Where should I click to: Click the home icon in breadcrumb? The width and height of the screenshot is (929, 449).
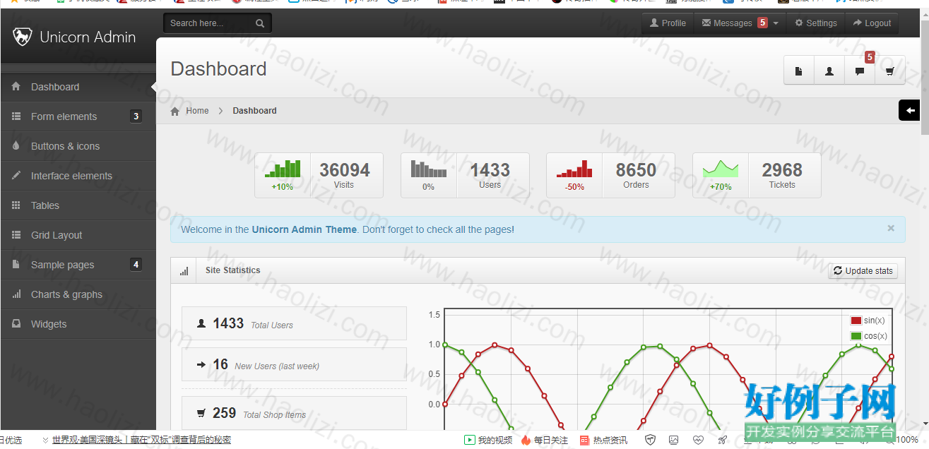coord(175,111)
